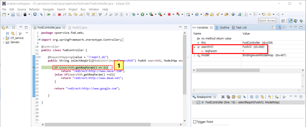Check the Trigger Point checkbox
Screen dimensions: 306x127
click(195, 122)
